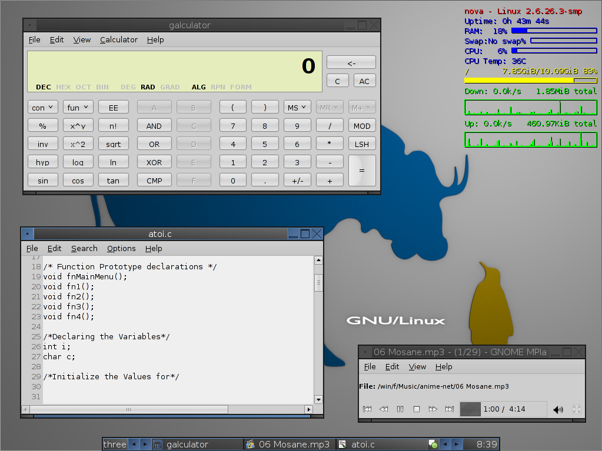Click the +/- sign button
602x451 pixels.
[x=297, y=181]
